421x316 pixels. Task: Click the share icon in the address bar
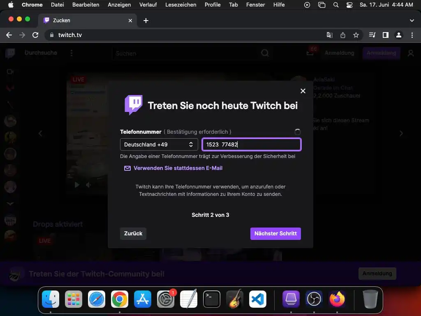(x=343, y=35)
